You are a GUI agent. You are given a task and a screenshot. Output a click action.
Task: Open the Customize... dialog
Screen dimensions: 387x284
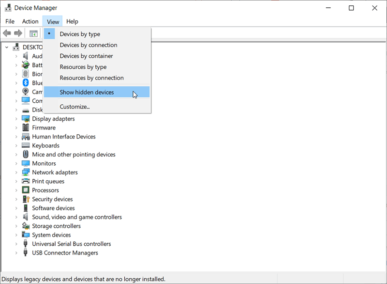coord(97,107)
